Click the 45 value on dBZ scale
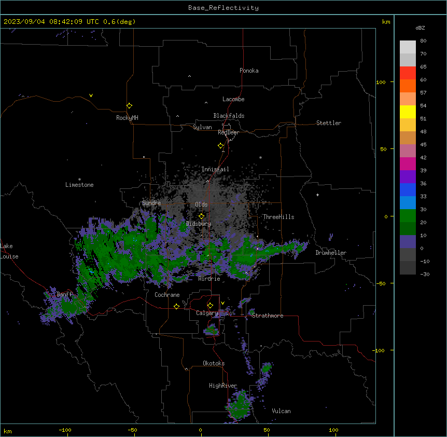This screenshot has width=447, height=437. pyautogui.click(x=423, y=144)
